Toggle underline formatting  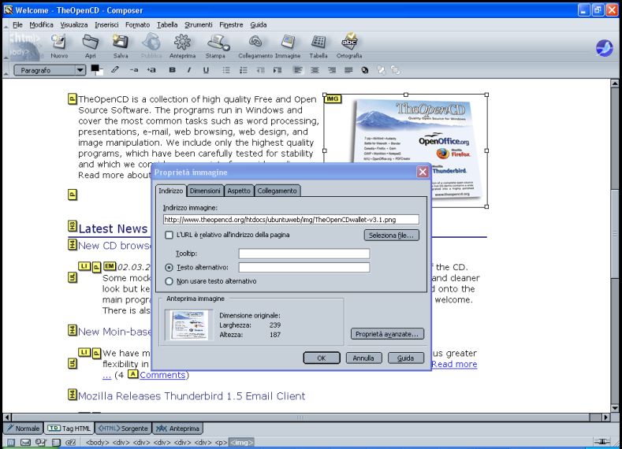coord(206,70)
